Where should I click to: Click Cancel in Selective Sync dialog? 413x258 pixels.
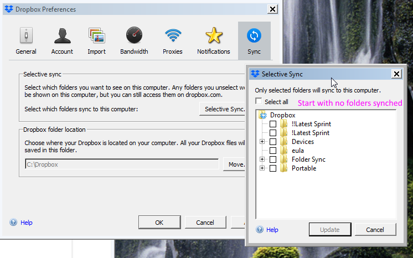pos(375,230)
